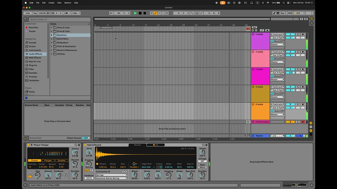
Task: Jump to next locator arrow
Action: tap(256, 30)
